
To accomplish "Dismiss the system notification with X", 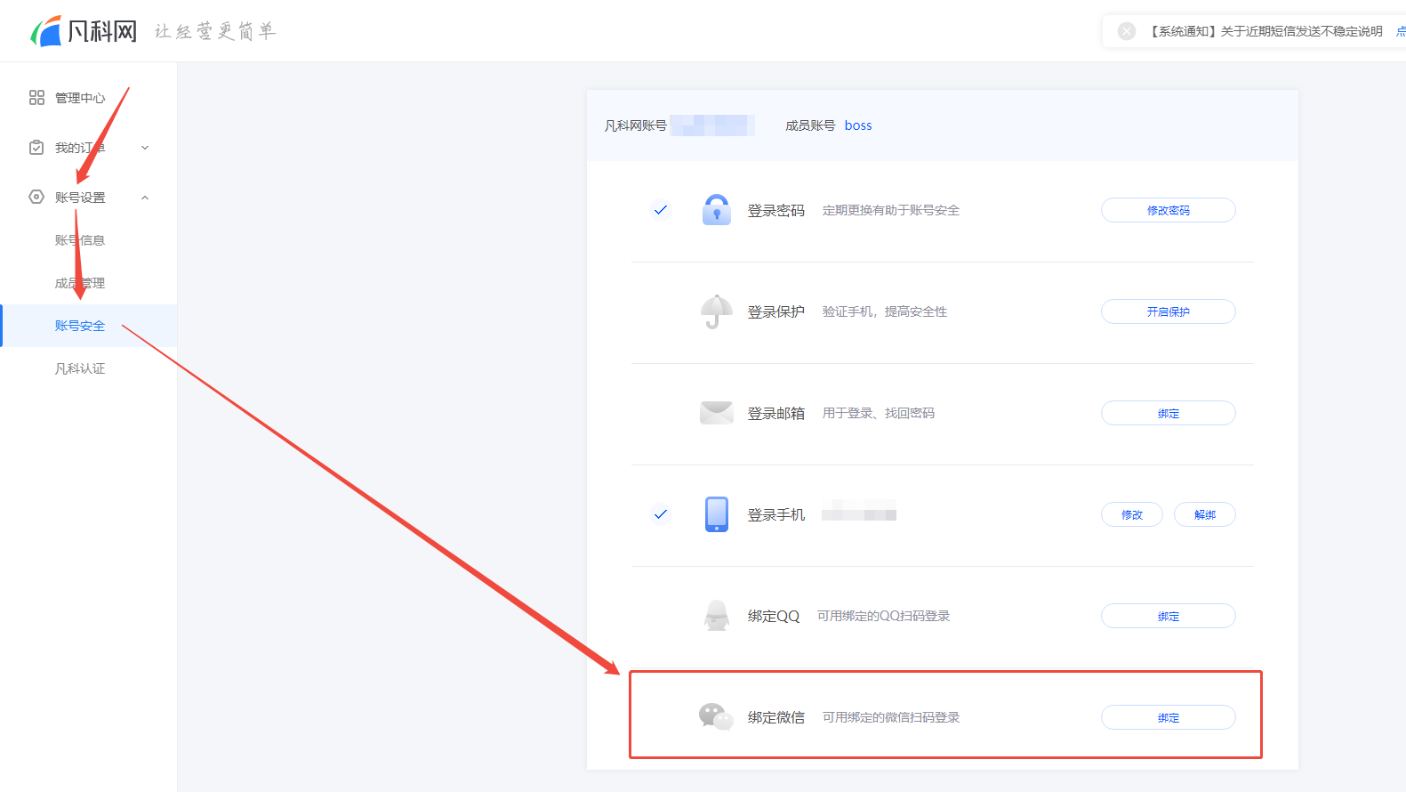I will pyautogui.click(x=1127, y=31).
